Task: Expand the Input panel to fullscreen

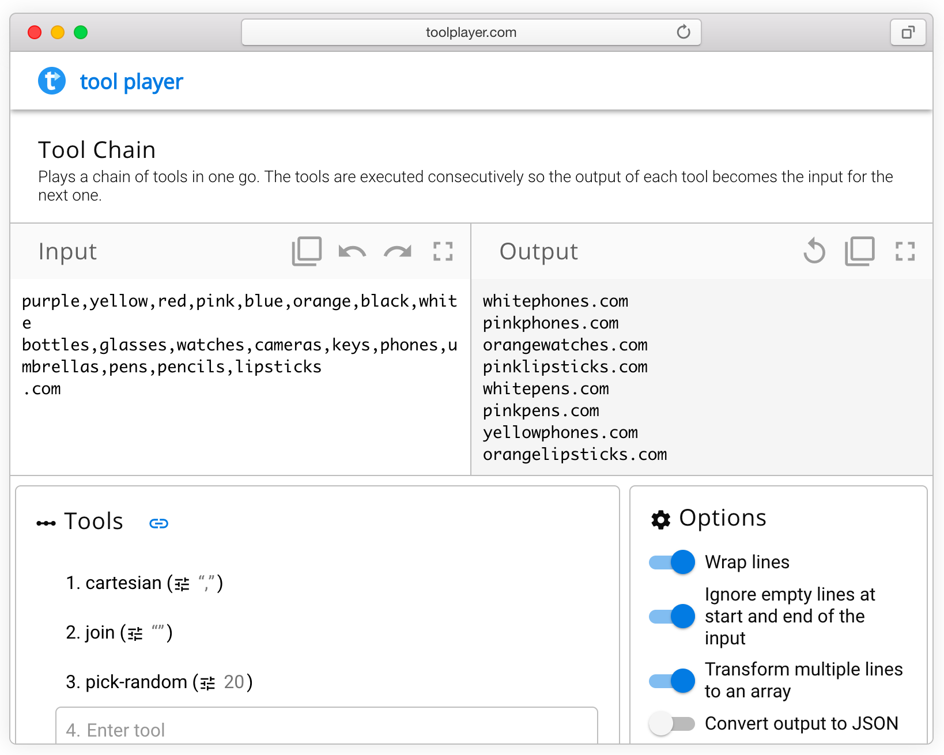Action: tap(442, 251)
